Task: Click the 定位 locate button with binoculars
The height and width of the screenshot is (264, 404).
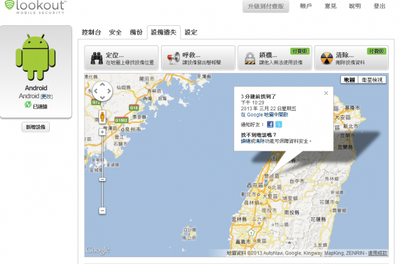Action: 121,58
